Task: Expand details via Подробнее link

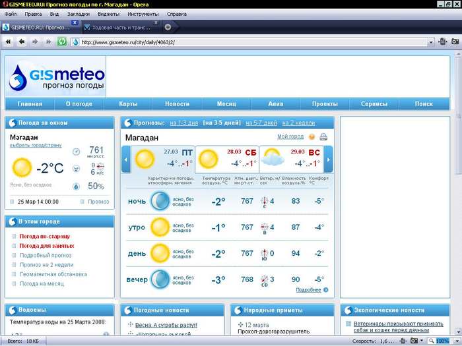Action: click(309, 290)
